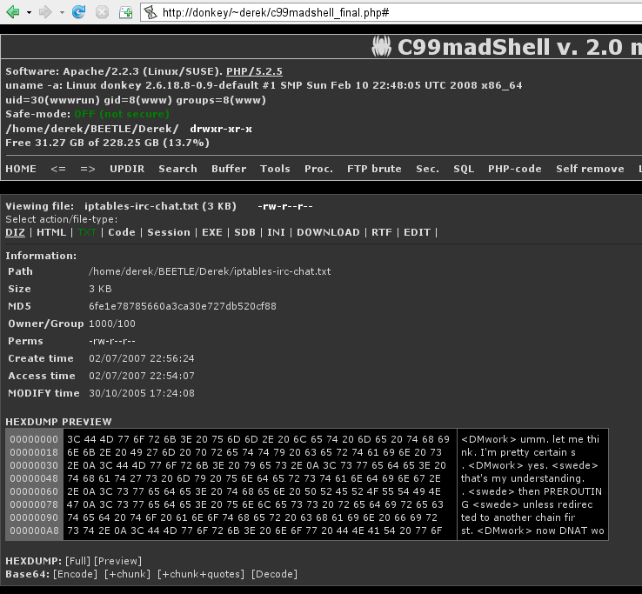The image size is (642, 594).
Task: Click the DOWNLOAD file action link
Action: [x=328, y=232]
